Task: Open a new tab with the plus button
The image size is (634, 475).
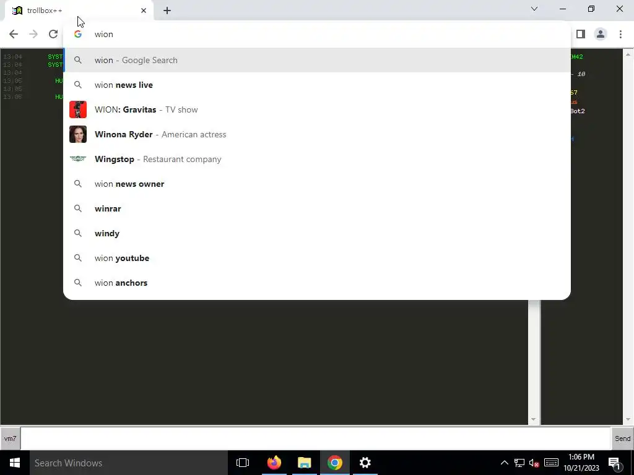Action: pos(167,11)
